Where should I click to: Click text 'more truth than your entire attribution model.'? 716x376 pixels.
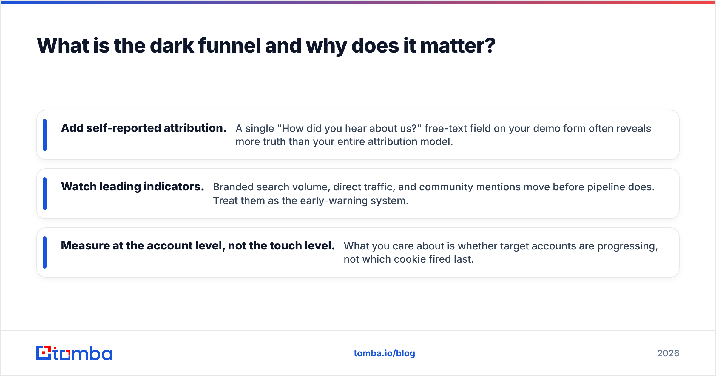[x=344, y=141]
